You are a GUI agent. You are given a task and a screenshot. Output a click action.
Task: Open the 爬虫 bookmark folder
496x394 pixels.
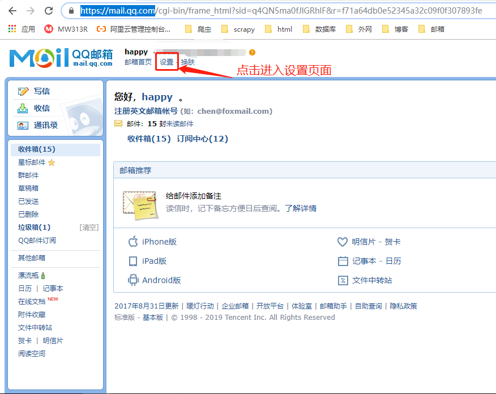pyautogui.click(x=198, y=29)
